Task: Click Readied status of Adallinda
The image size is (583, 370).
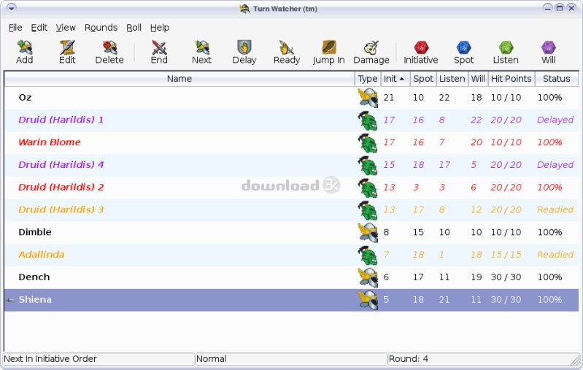Action: pyautogui.click(x=555, y=255)
